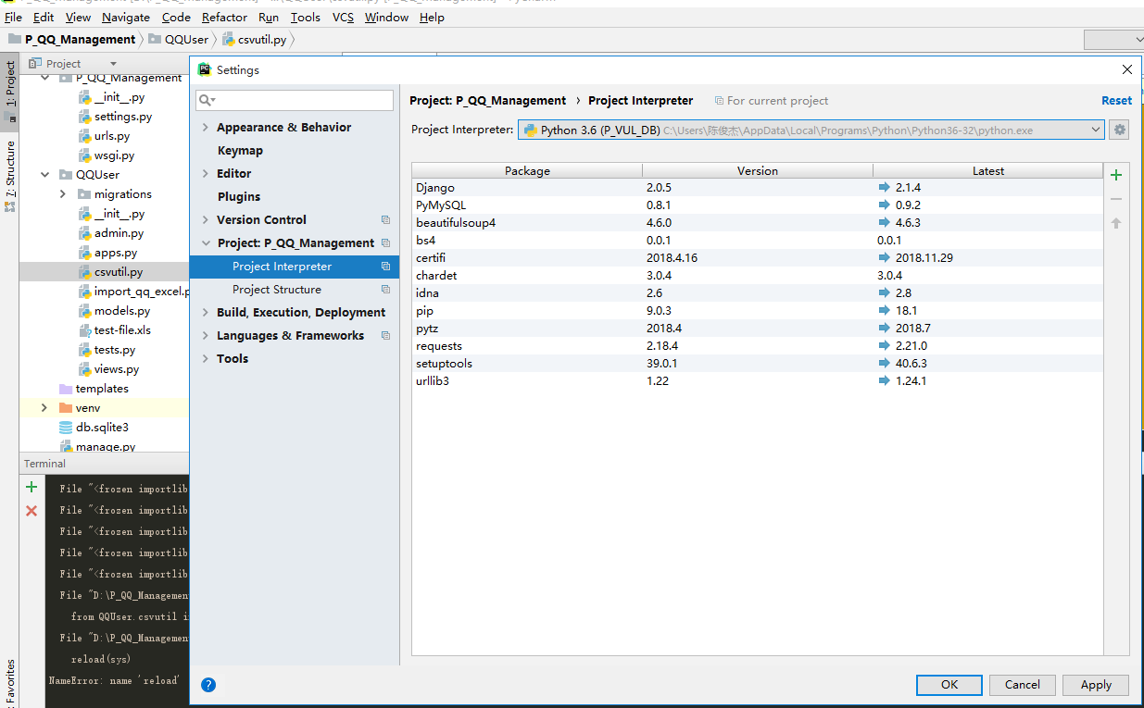Viewport: 1144px width, 708px height.
Task: Click the add package plus icon
Action: click(x=1116, y=175)
